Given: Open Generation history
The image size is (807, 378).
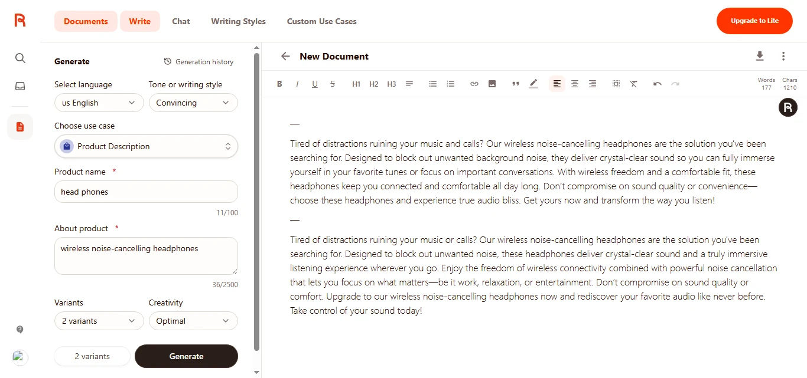Looking at the screenshot, I should click(x=199, y=61).
